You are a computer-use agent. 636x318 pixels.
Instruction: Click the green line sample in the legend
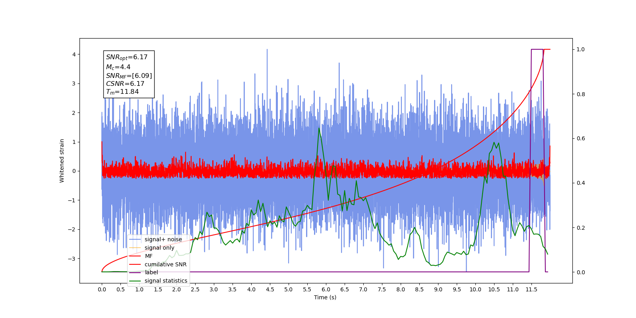135,281
